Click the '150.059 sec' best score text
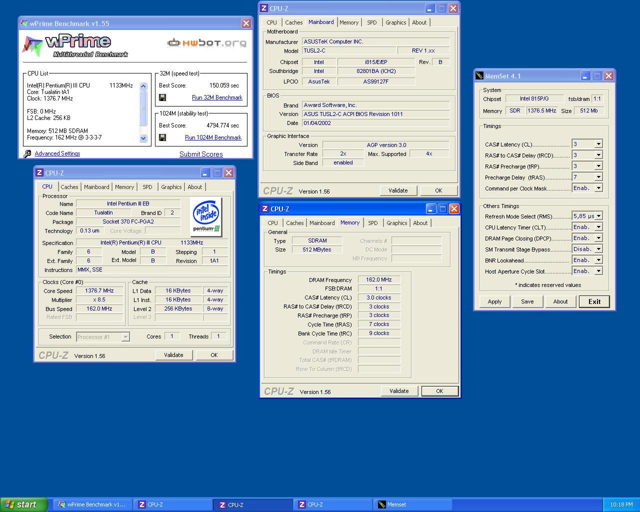This screenshot has height=512, width=640. pos(224,85)
